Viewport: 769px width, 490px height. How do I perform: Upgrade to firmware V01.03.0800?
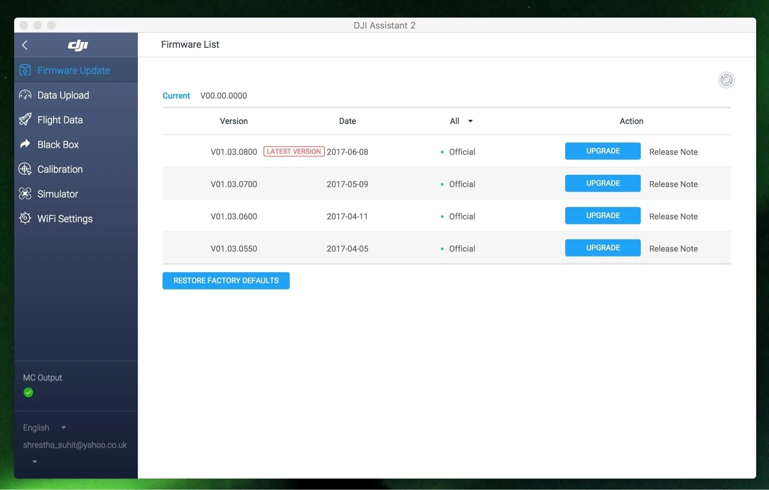[603, 151]
